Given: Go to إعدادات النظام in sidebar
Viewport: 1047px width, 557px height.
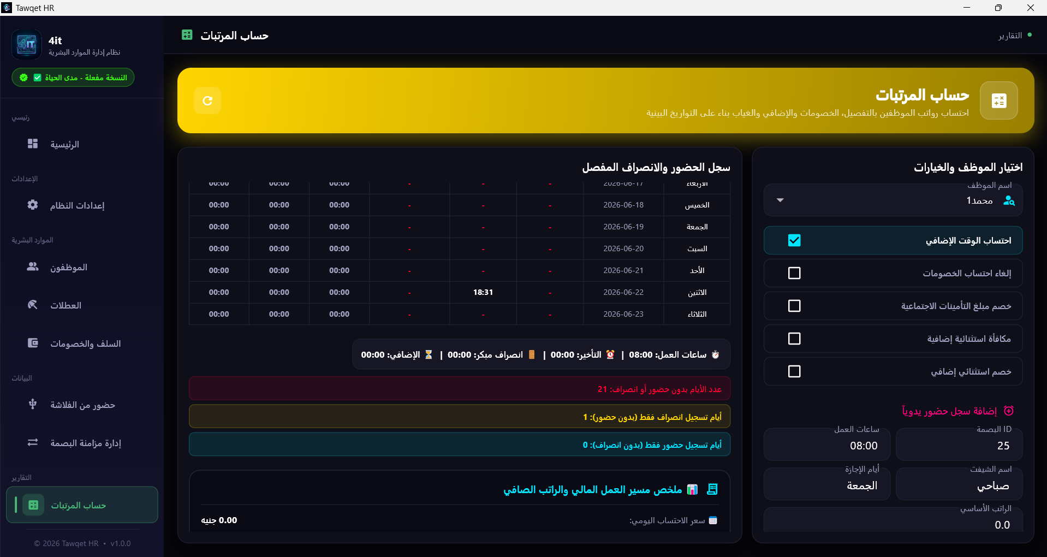Looking at the screenshot, I should click(x=82, y=205).
